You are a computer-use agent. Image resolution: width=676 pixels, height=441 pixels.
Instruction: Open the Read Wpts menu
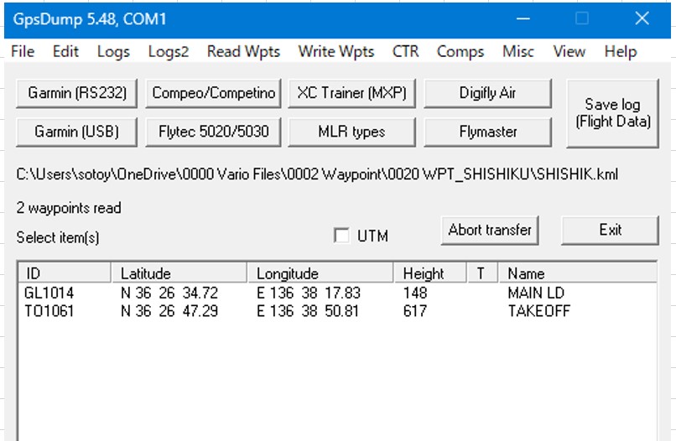click(x=243, y=51)
